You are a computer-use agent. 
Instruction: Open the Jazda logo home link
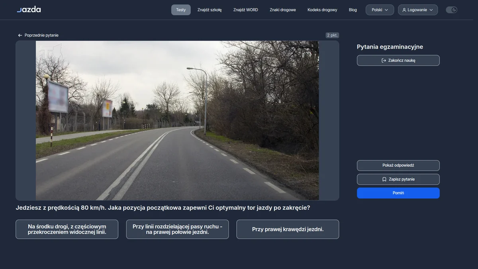point(29,10)
